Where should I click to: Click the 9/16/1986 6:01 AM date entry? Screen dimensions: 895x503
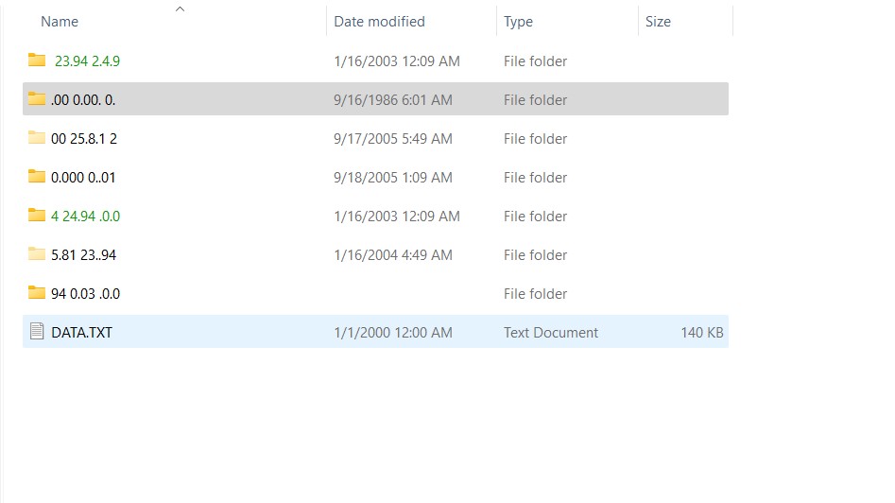[x=393, y=100]
